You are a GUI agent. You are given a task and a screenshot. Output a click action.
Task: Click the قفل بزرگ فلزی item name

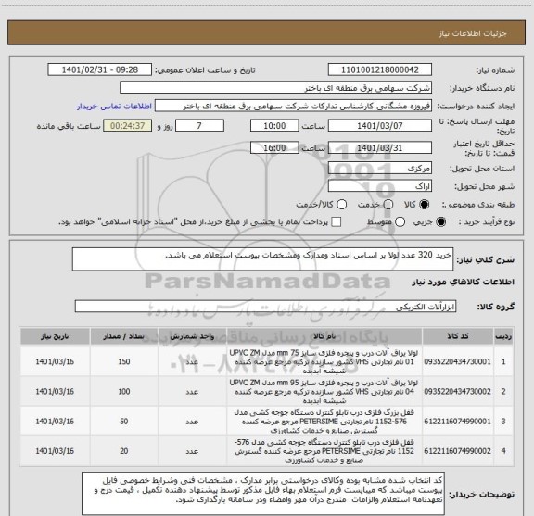click(x=324, y=422)
